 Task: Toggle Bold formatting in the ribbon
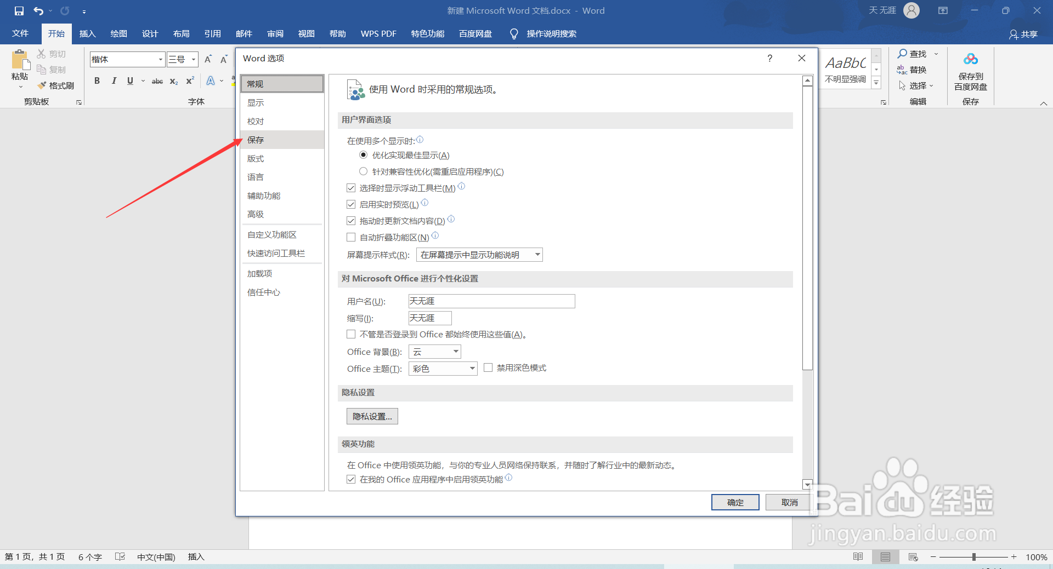[97, 81]
